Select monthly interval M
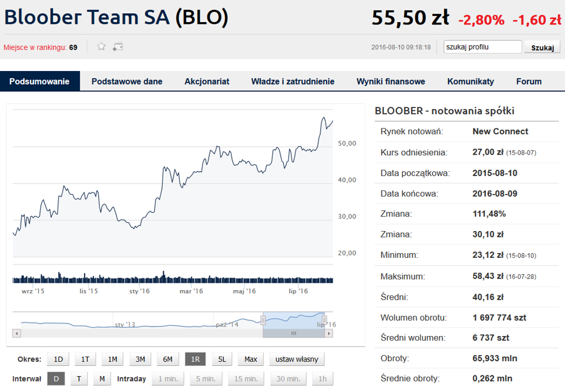 point(102,378)
